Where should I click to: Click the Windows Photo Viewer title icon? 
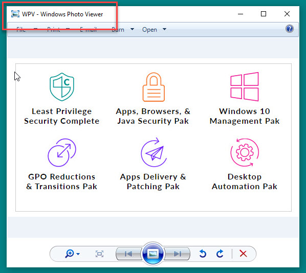click(x=15, y=14)
